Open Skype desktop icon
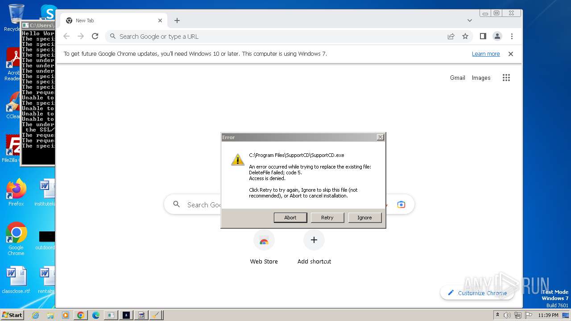571x321 pixels. coord(48,12)
